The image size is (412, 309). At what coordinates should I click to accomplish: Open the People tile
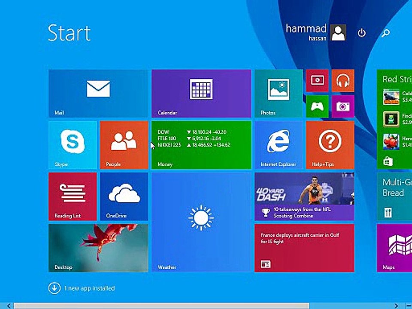point(124,145)
